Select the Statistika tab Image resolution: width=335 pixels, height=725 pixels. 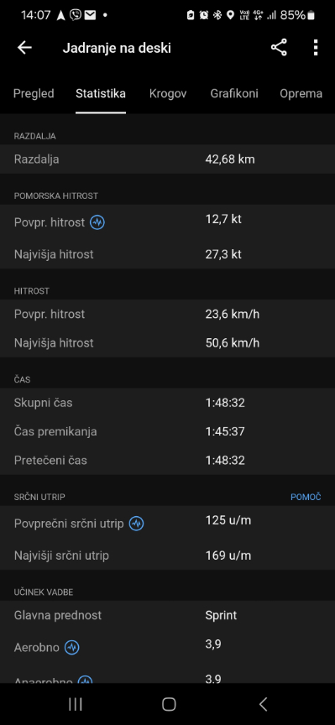(x=101, y=93)
